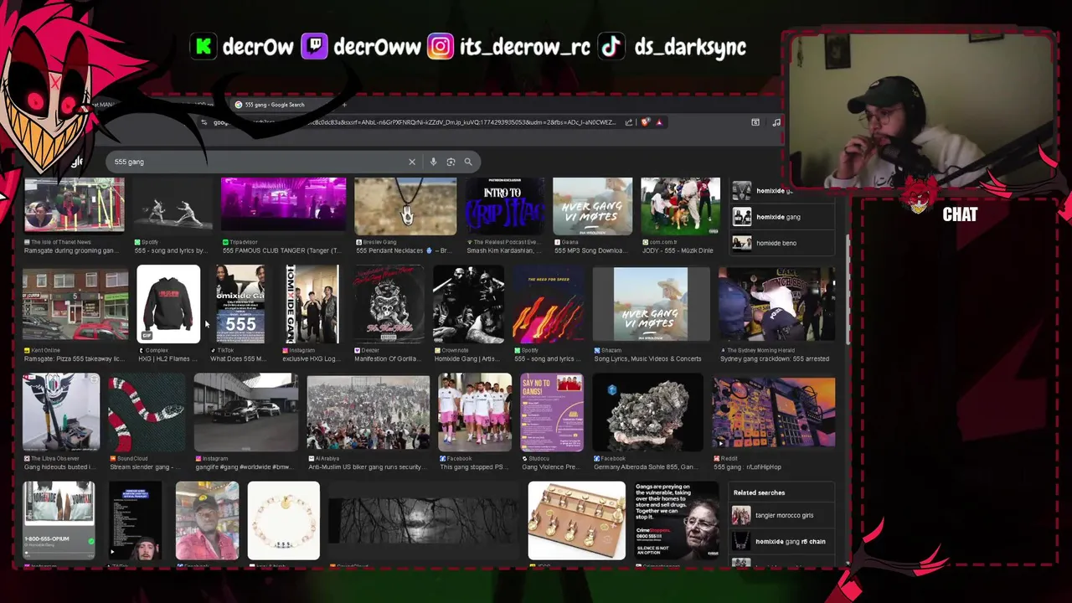Image resolution: width=1072 pixels, height=603 pixels.
Task: Select 'tangier morocco girls' related search
Action: tap(783, 515)
